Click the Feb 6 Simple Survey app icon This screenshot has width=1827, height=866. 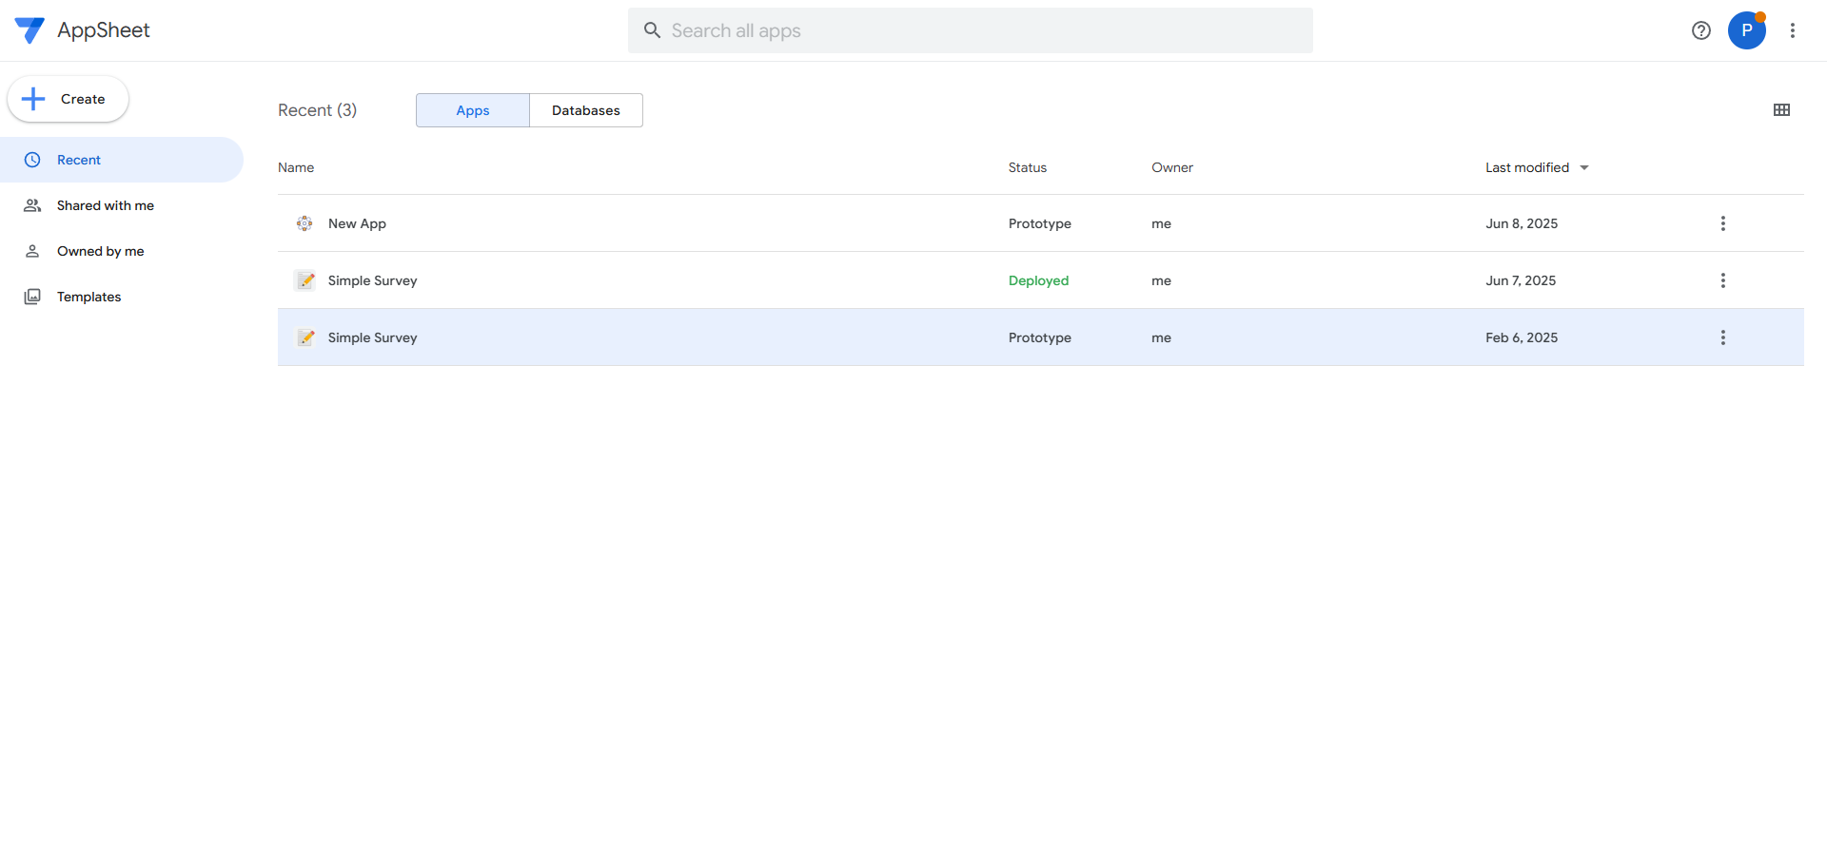pos(305,337)
